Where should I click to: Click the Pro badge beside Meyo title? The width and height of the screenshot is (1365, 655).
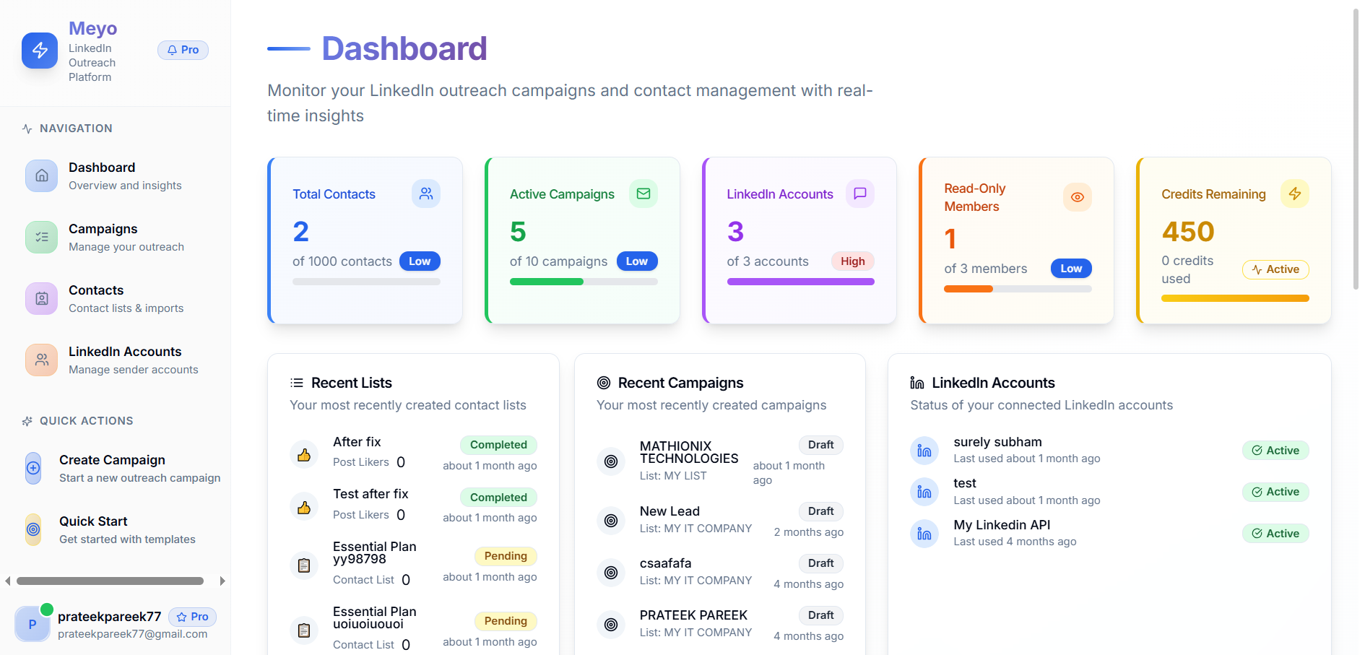[183, 50]
